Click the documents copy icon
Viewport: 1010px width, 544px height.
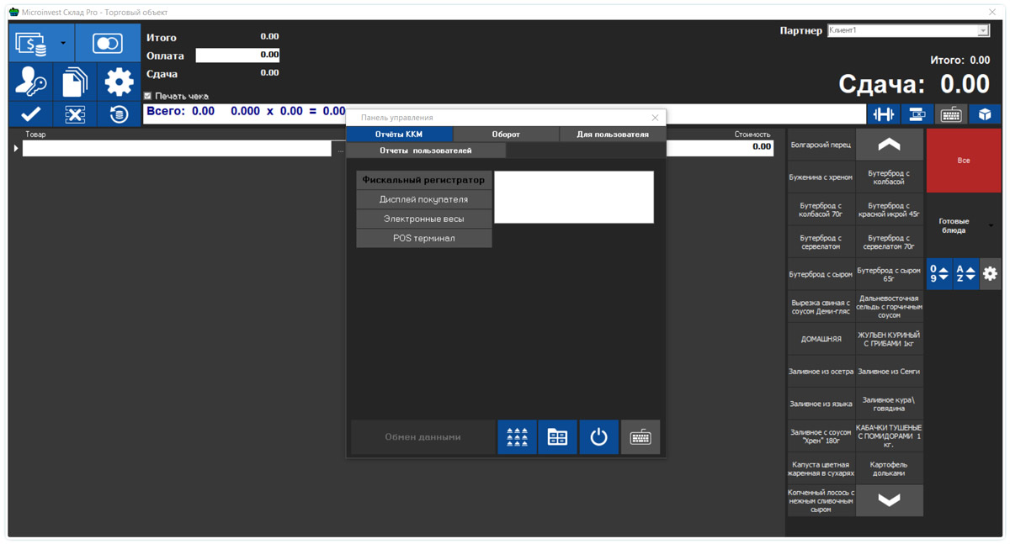[x=75, y=82]
